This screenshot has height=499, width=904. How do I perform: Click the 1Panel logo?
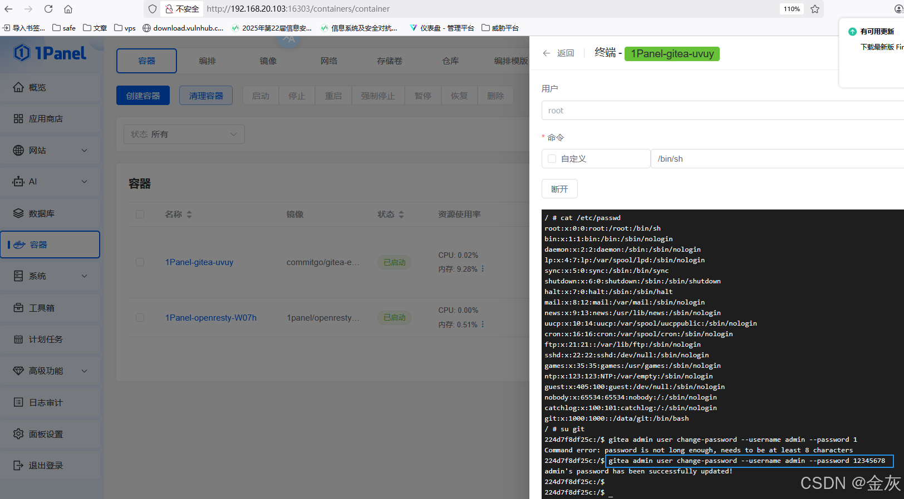[x=50, y=53]
